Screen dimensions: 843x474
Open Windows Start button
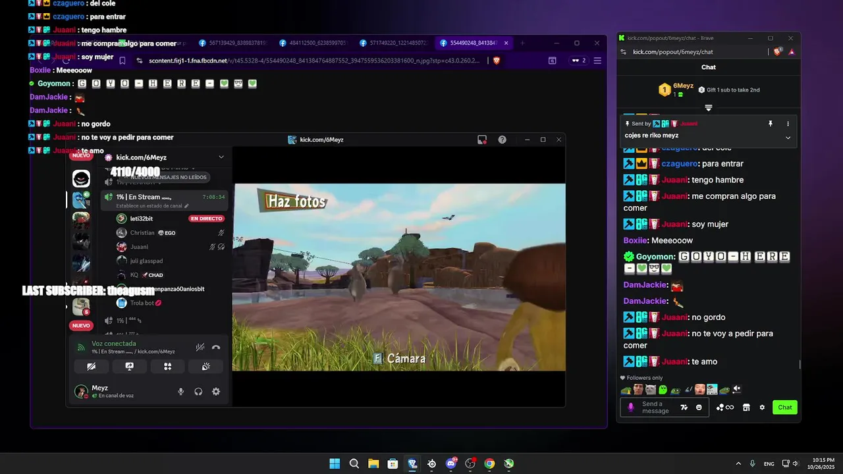coord(335,463)
